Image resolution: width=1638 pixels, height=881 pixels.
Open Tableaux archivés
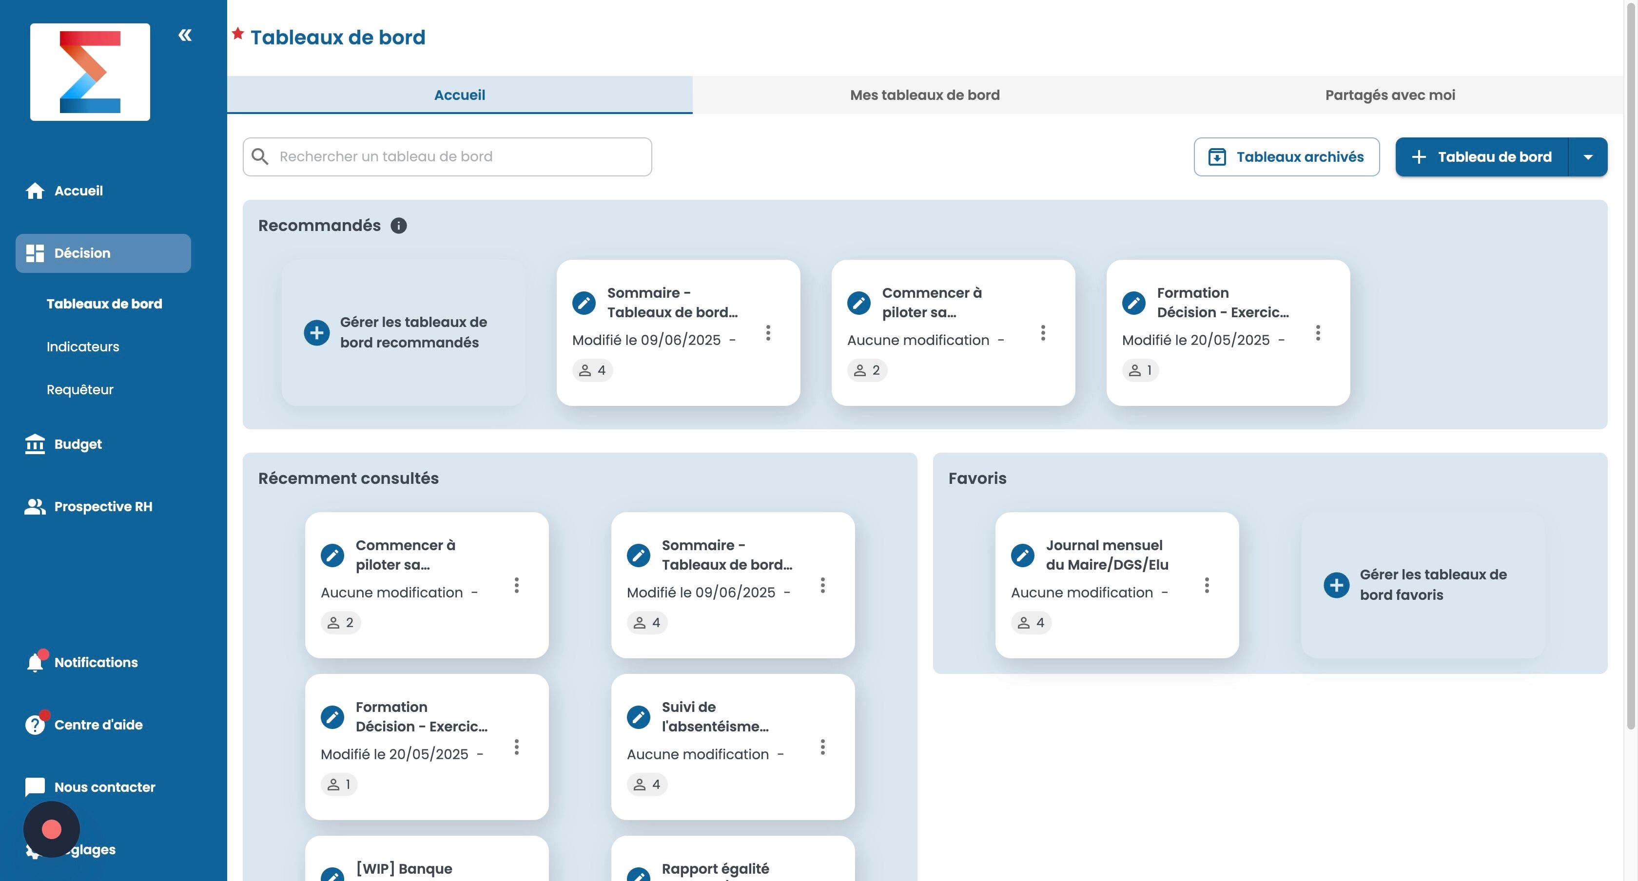click(1287, 157)
